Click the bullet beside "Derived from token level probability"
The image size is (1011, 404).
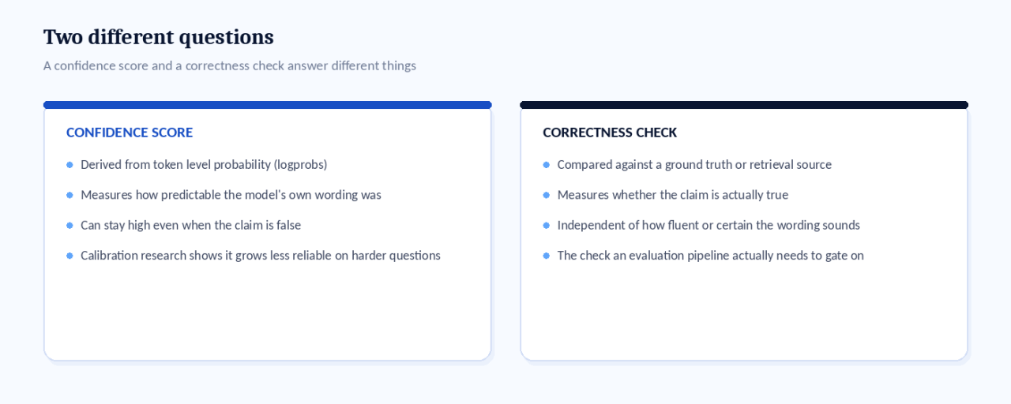70,165
